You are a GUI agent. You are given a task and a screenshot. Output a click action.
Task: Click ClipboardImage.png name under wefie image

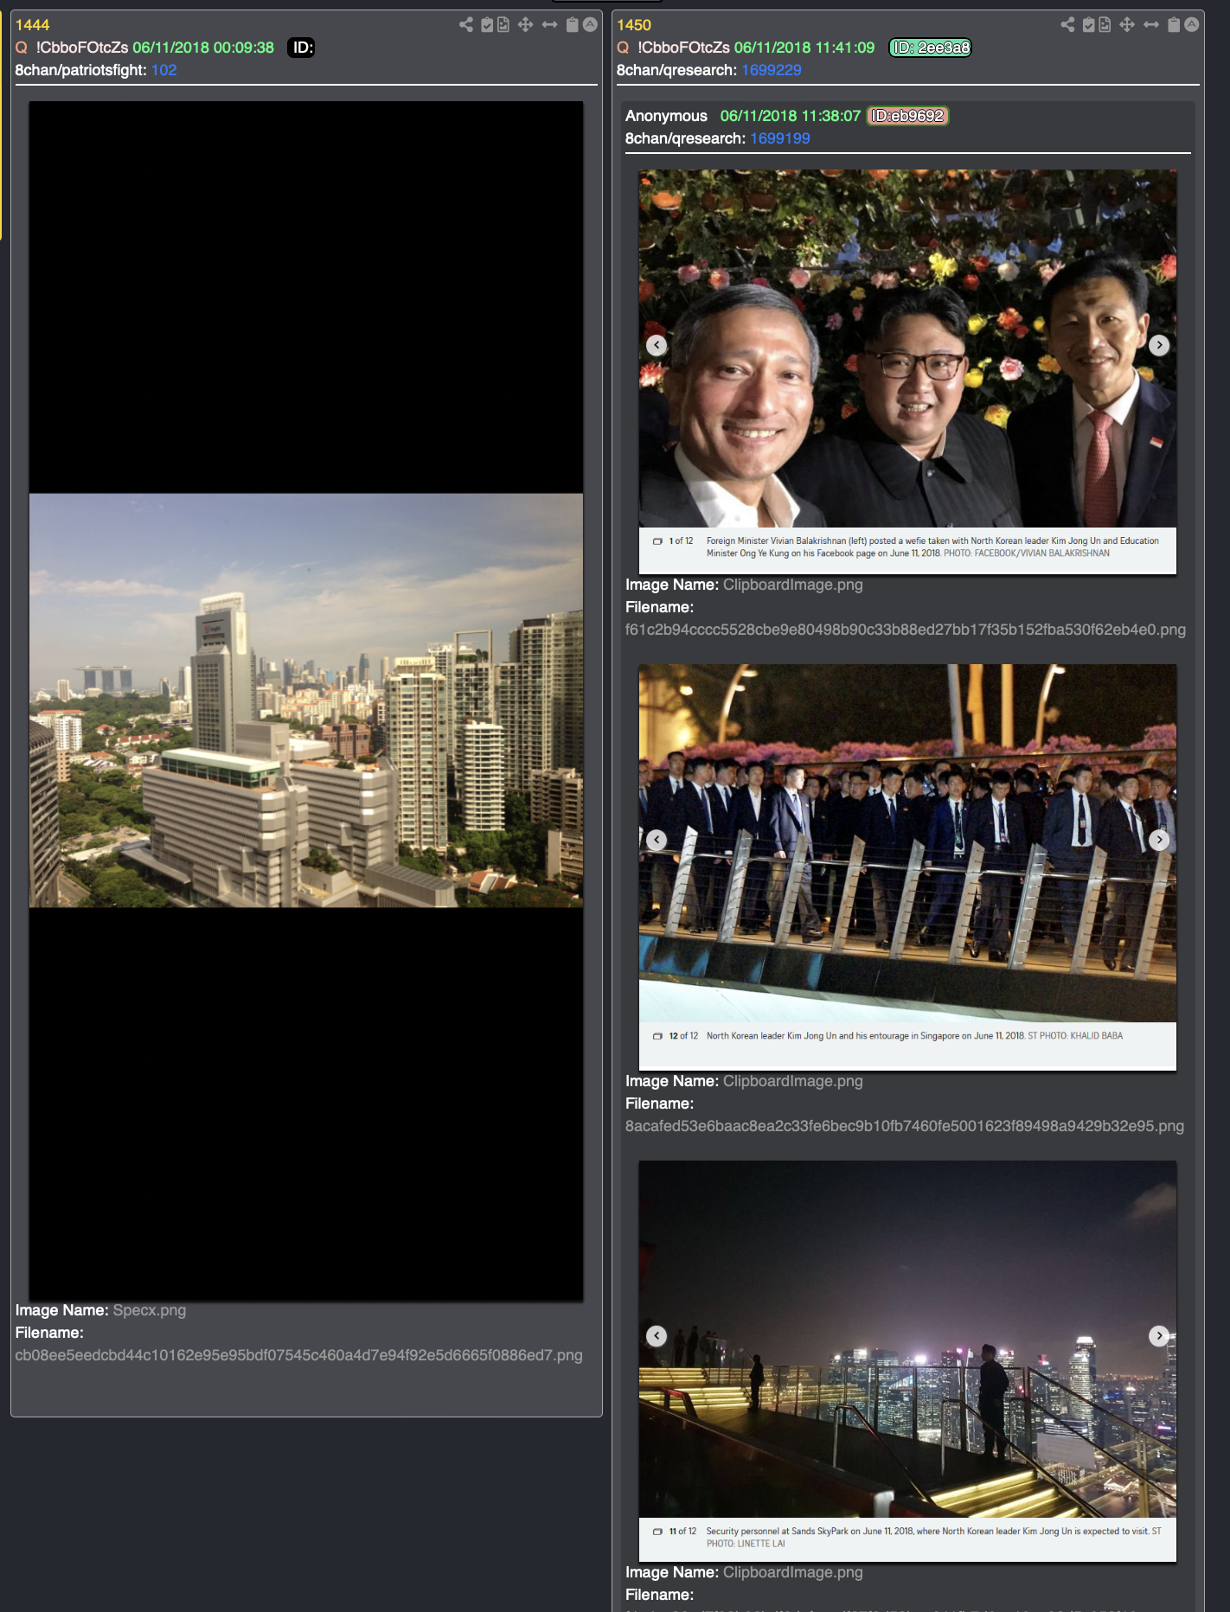point(793,585)
